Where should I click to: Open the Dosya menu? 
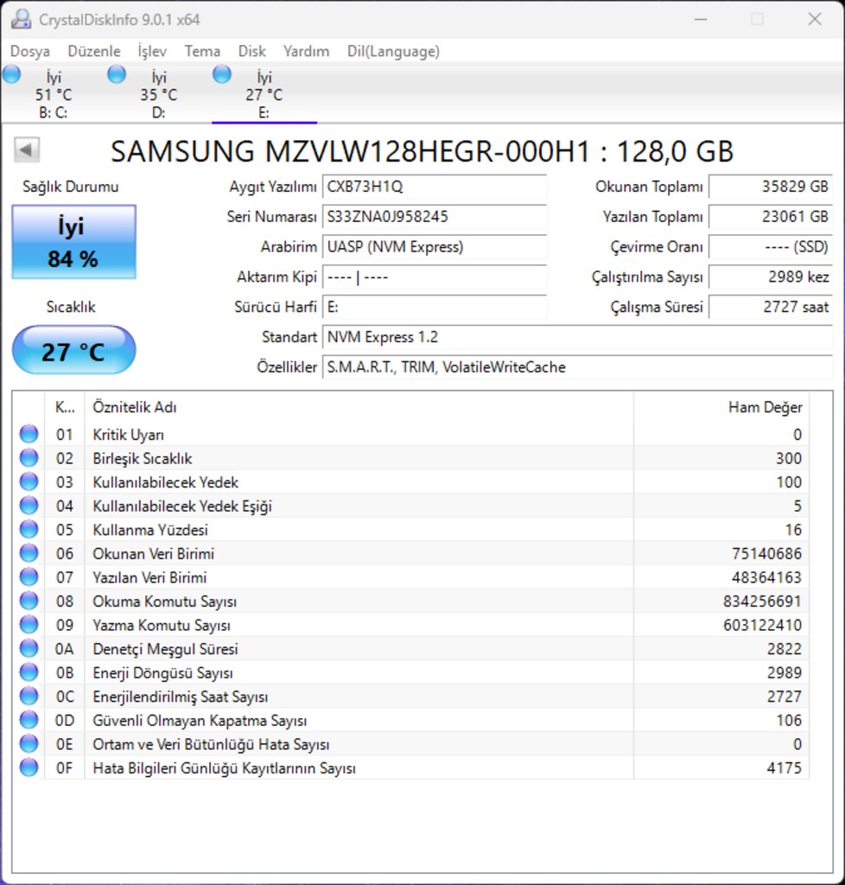30,51
